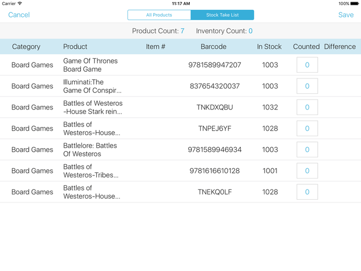Select product Battles of Westeros-Tribes...
This screenshot has height=271, width=361.
coord(91,171)
